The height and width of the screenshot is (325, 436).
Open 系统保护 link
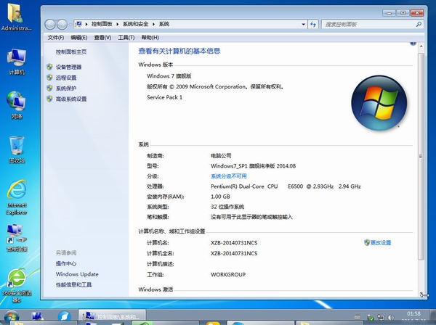coord(66,89)
